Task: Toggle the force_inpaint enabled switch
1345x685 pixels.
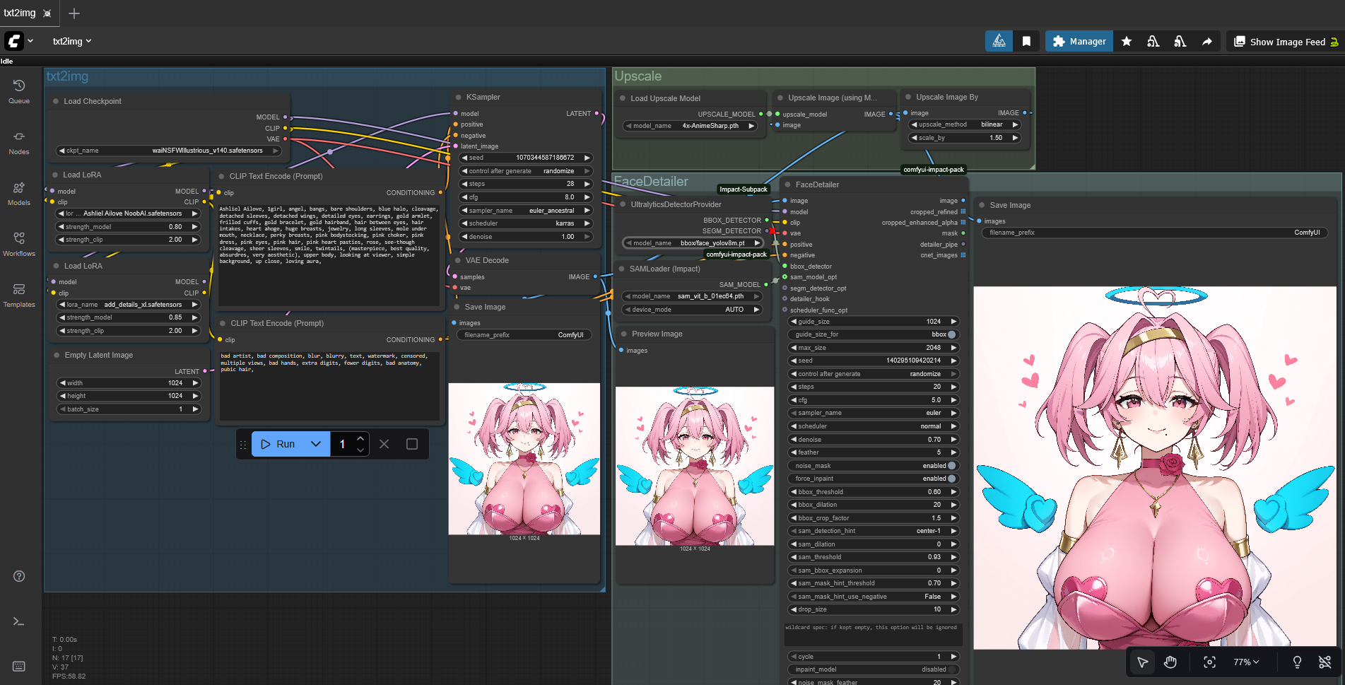Action: pos(951,479)
